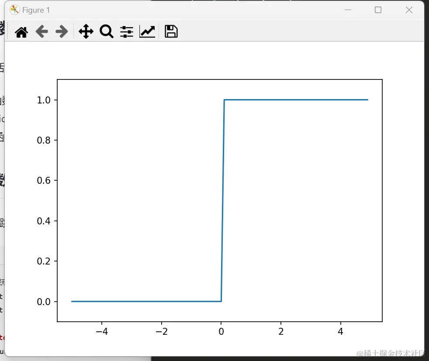Save the figure with the floppy icon

pos(171,31)
